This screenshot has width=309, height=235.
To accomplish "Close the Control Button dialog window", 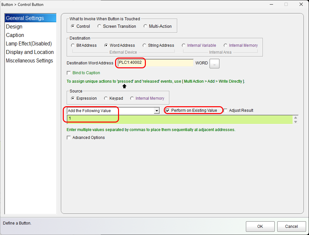I will pyautogui.click(x=301, y=5).
